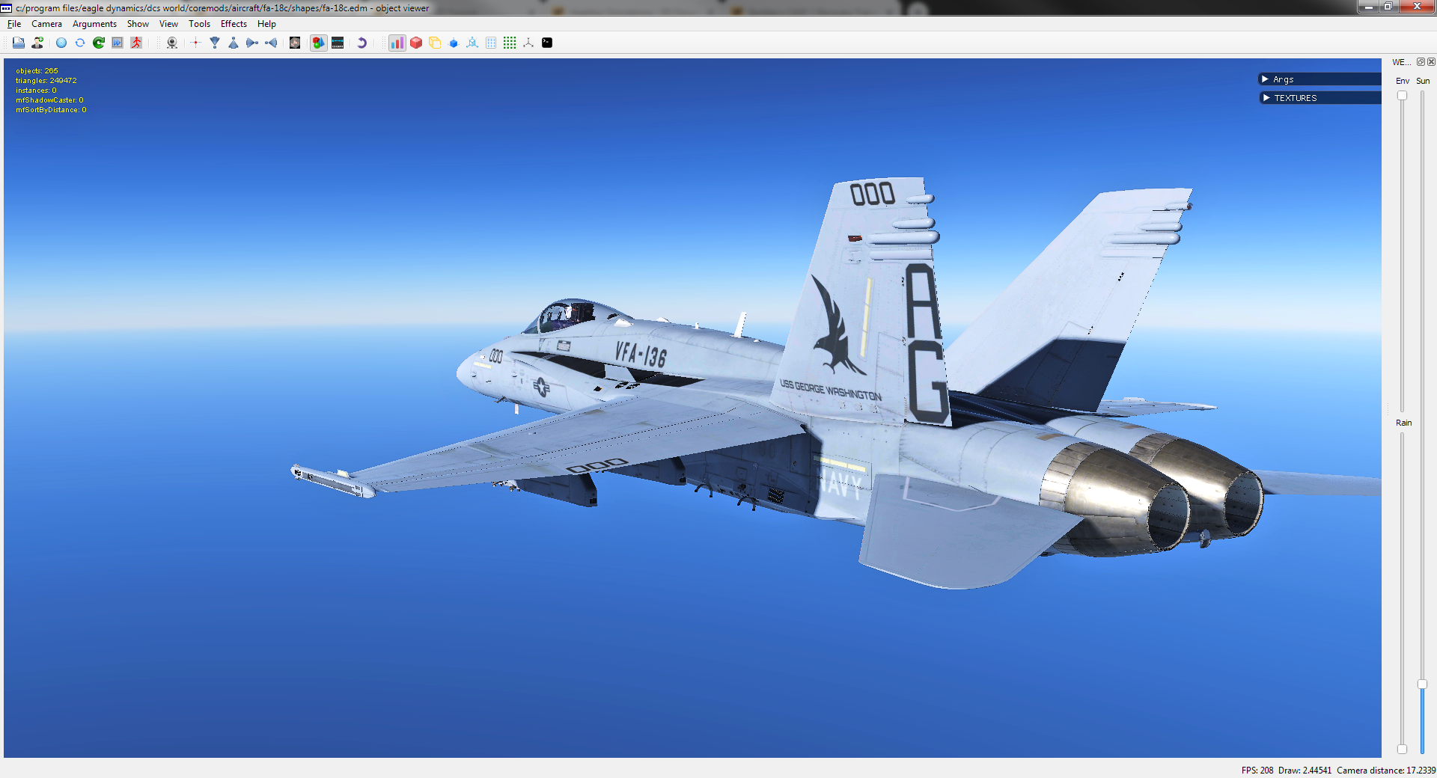Viewport: 1437px width, 778px height.
Task: Toggle the colored primitives shapes icon
Action: click(319, 43)
